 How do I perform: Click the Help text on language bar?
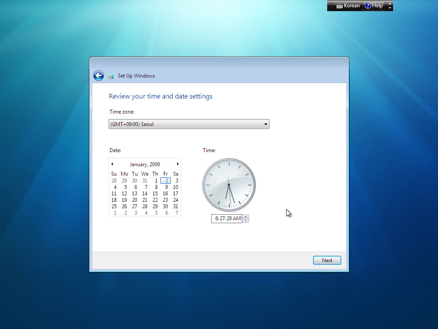click(x=377, y=6)
